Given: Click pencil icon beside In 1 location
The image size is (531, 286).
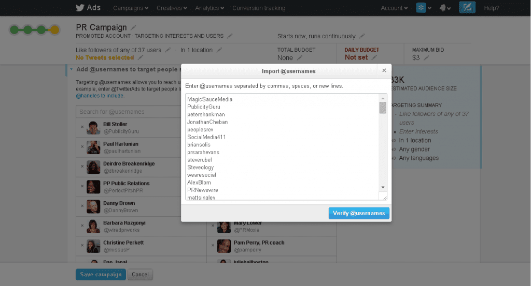Looking at the screenshot, I should [219, 50].
